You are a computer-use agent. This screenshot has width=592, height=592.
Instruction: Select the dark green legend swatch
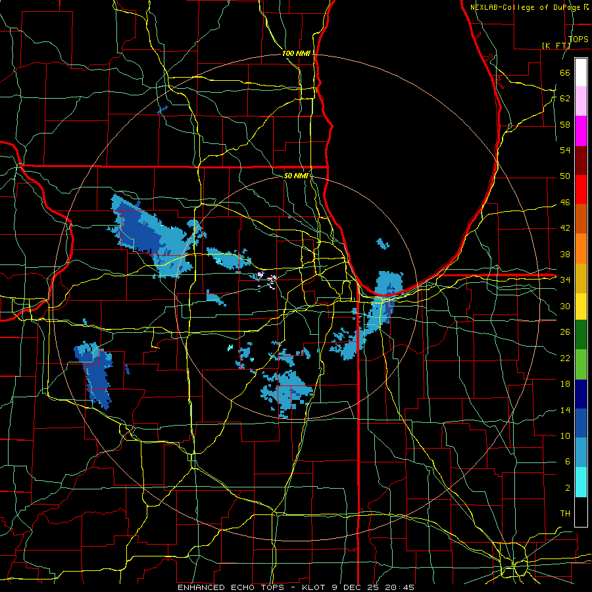tap(581, 335)
